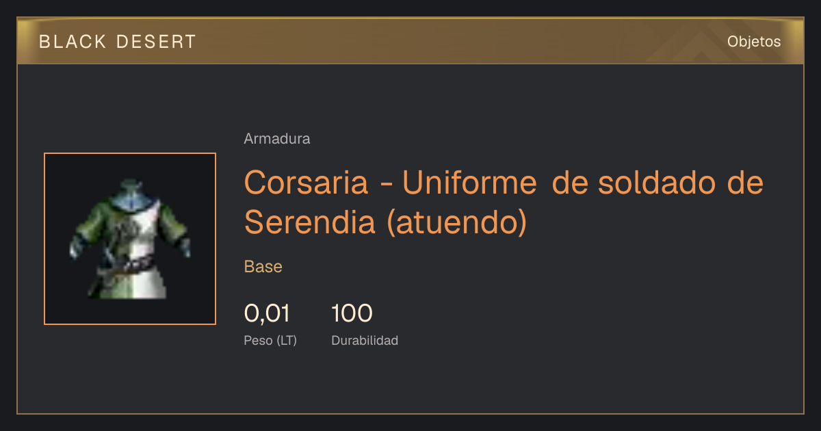Click the Armadura category label
Image resolution: width=821 pixels, height=431 pixels.
(277, 139)
